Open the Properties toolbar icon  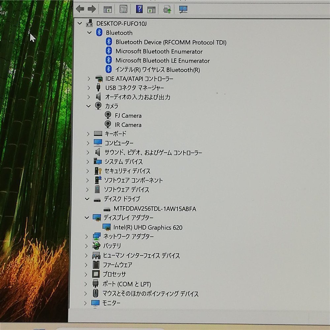click(123, 9)
